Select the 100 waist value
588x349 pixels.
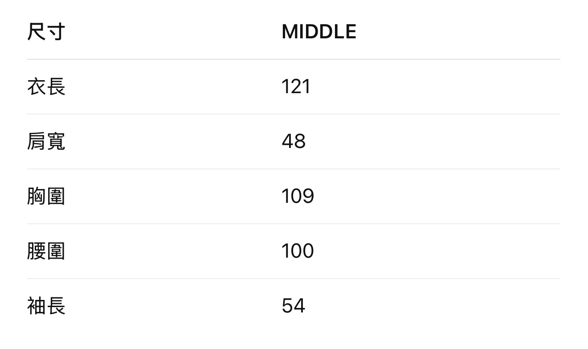[298, 251]
